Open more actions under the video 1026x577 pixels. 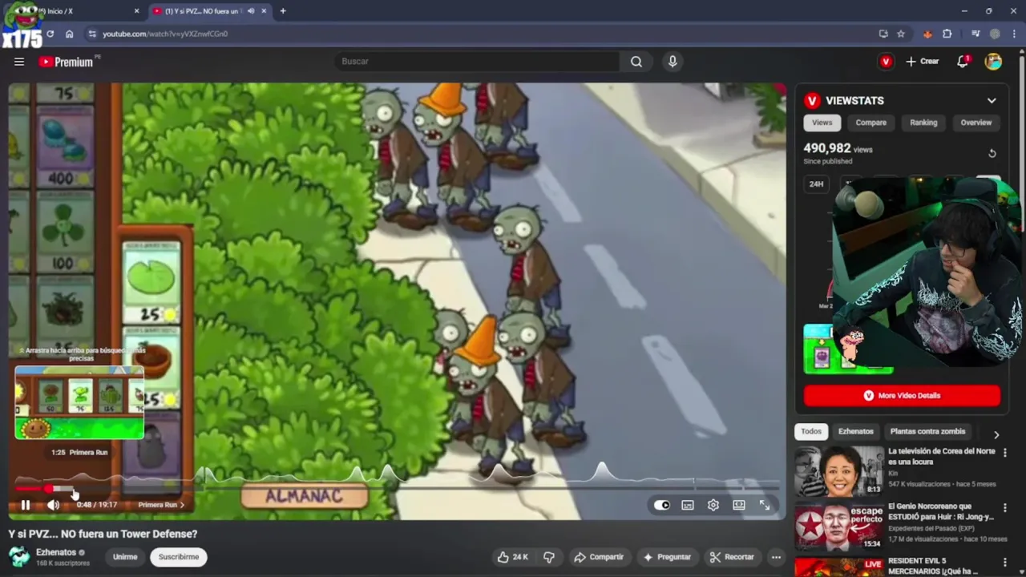776,557
